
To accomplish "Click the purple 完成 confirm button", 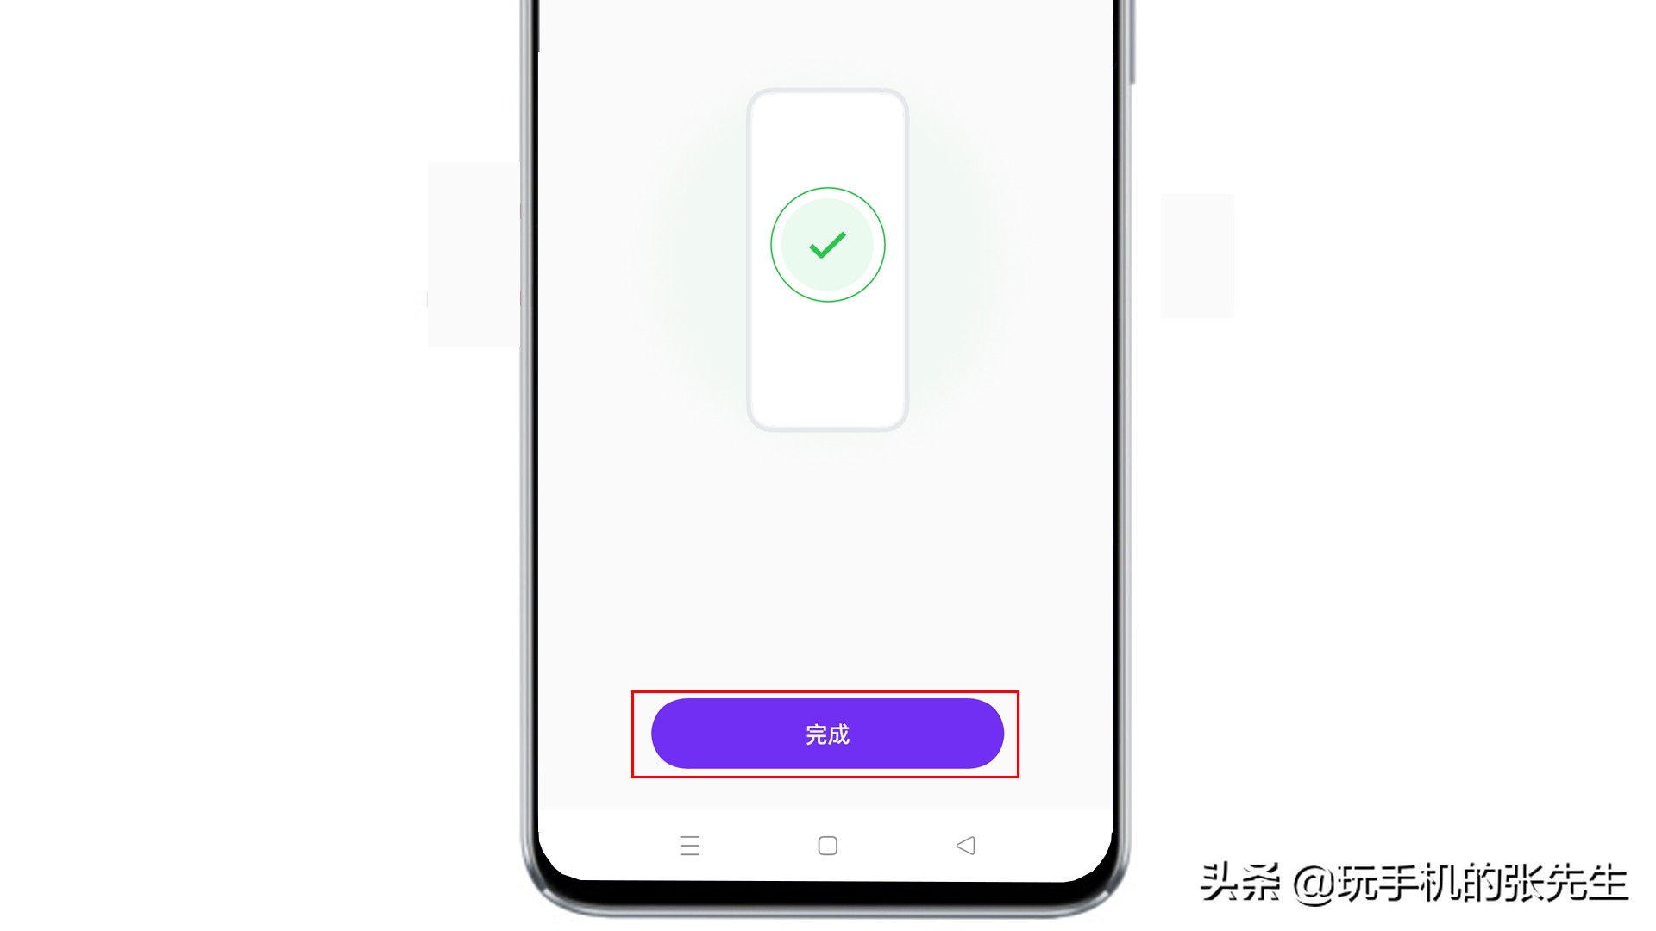I will coord(827,734).
